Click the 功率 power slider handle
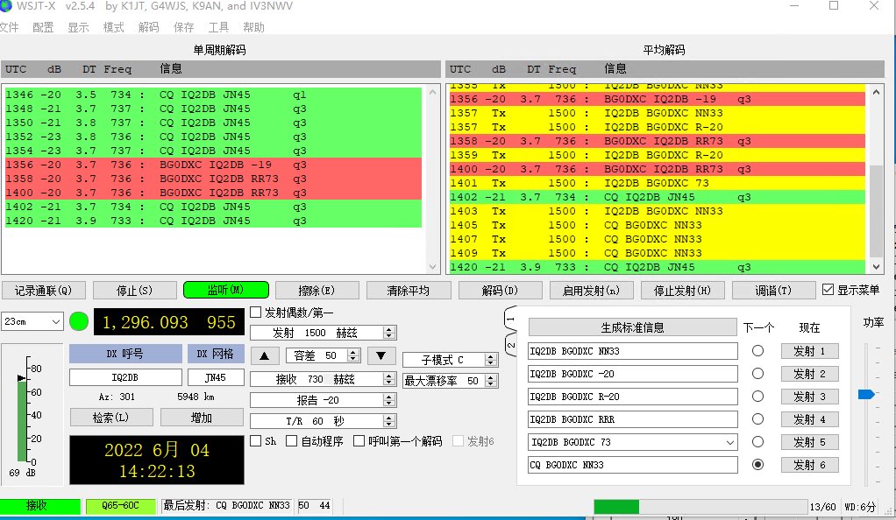This screenshot has height=520, width=896. coord(866,395)
